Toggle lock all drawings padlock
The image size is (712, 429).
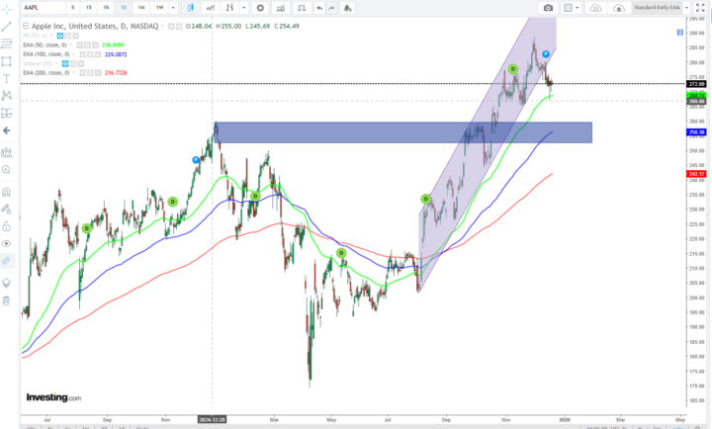6,226
